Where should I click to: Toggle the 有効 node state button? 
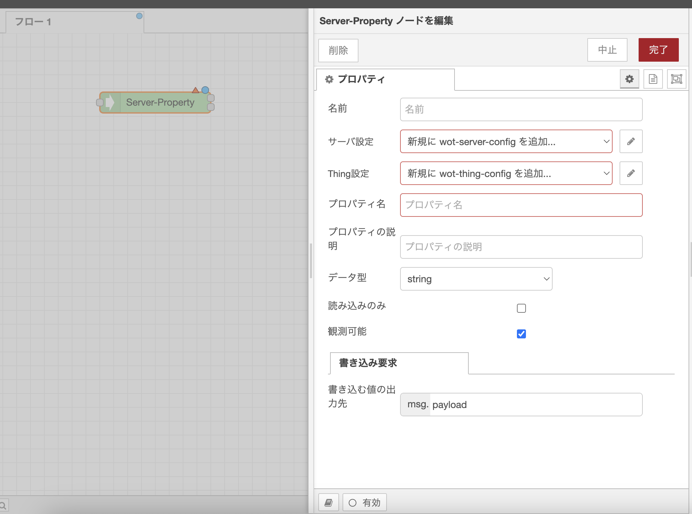click(364, 502)
